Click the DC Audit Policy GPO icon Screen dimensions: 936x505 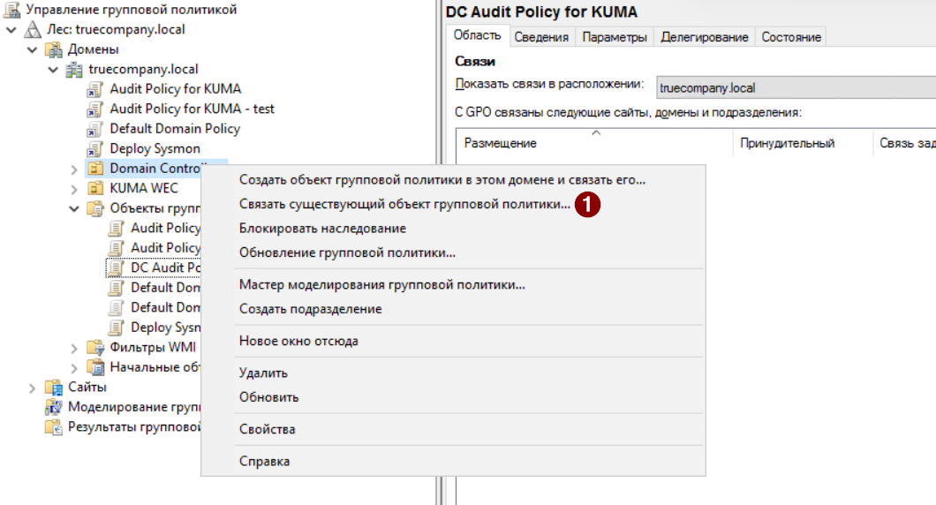[x=117, y=268]
